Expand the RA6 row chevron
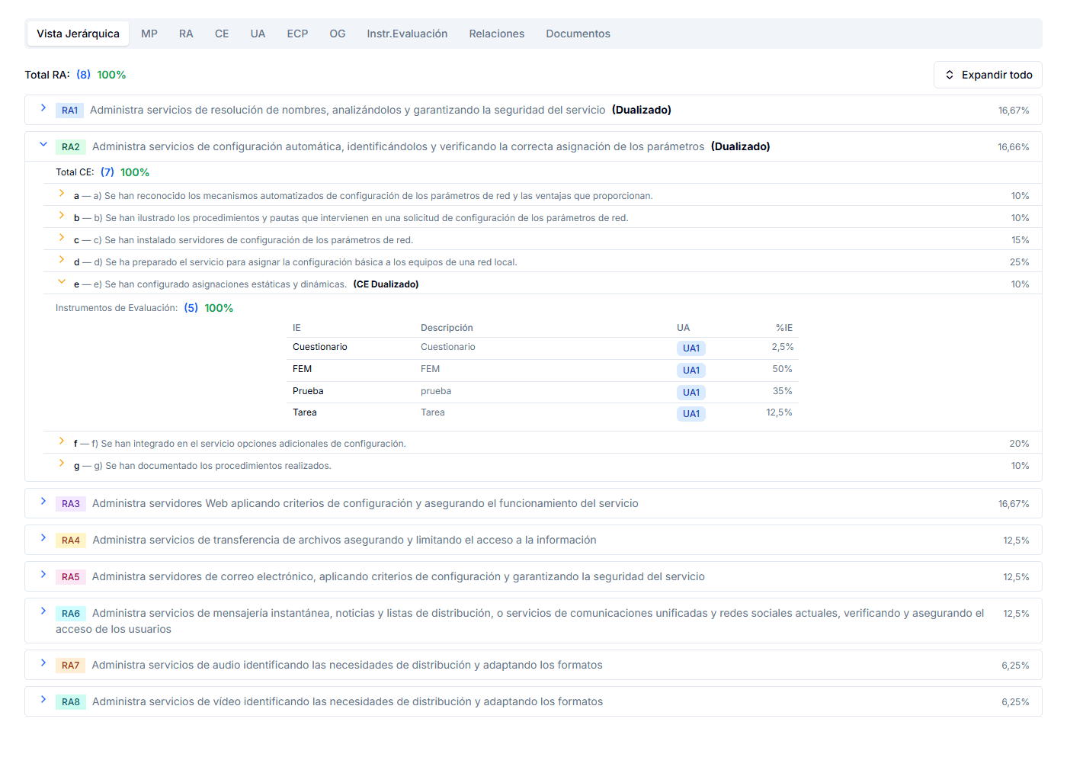Viewport: 1067px width, 770px height. (43, 611)
